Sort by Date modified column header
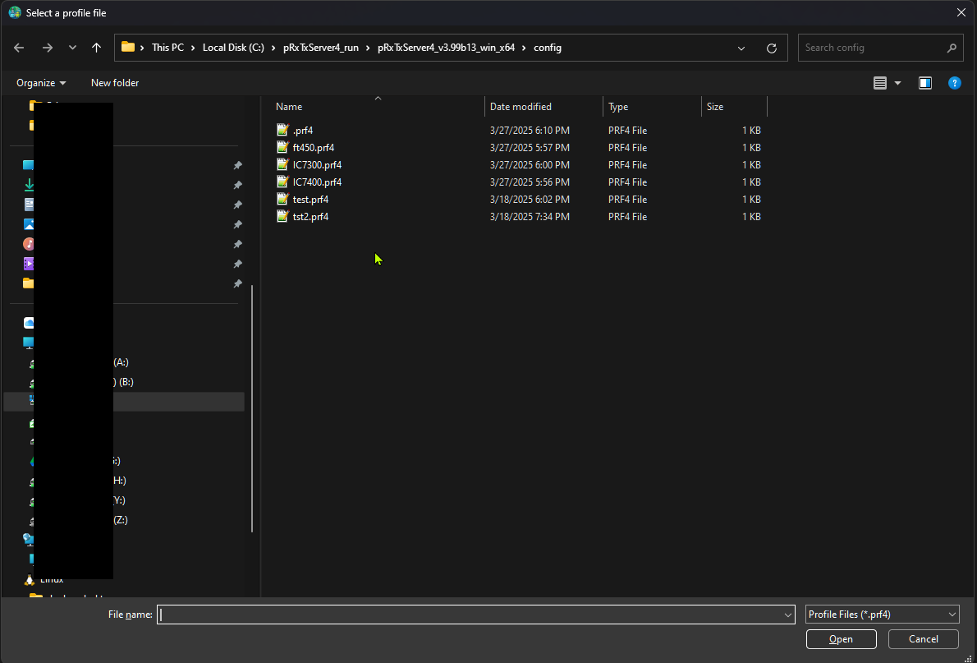 [521, 107]
